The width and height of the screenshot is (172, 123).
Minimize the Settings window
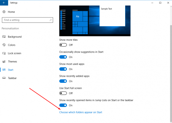tap(152, 3)
